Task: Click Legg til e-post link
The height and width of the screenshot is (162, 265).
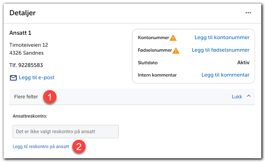Action: point(37,78)
